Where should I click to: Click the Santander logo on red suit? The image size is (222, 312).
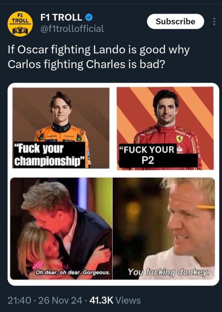pos(180,149)
